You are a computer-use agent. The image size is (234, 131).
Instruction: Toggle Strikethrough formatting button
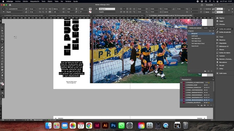pos(46,12)
